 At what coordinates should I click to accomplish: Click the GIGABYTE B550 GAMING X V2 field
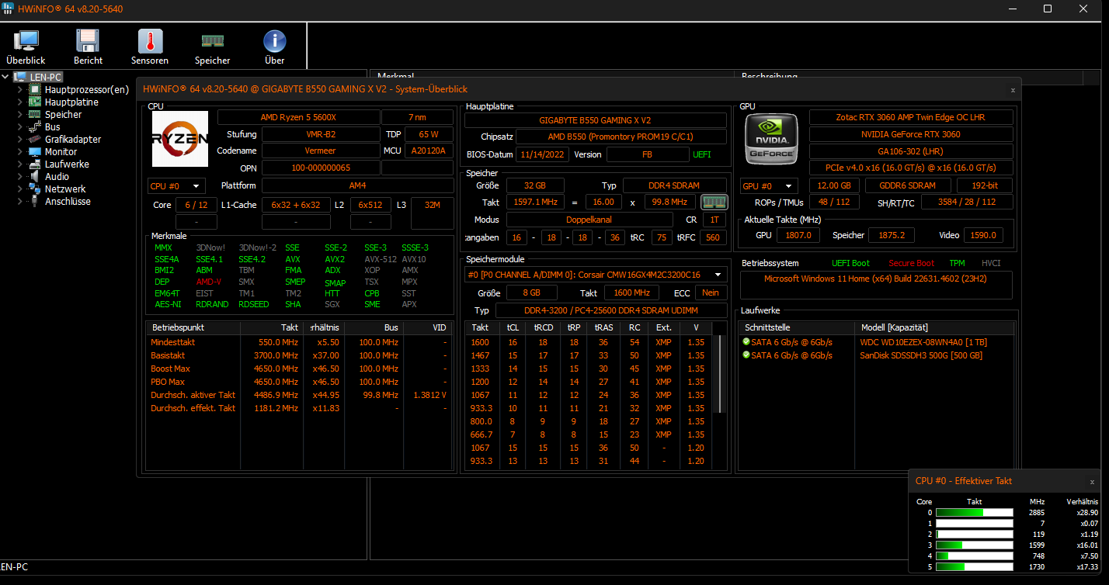point(595,120)
